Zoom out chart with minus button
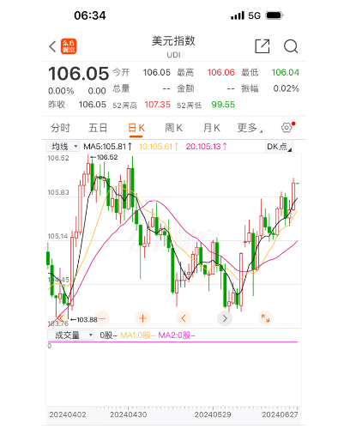The width and height of the screenshot is (338, 429). tap(102, 318)
